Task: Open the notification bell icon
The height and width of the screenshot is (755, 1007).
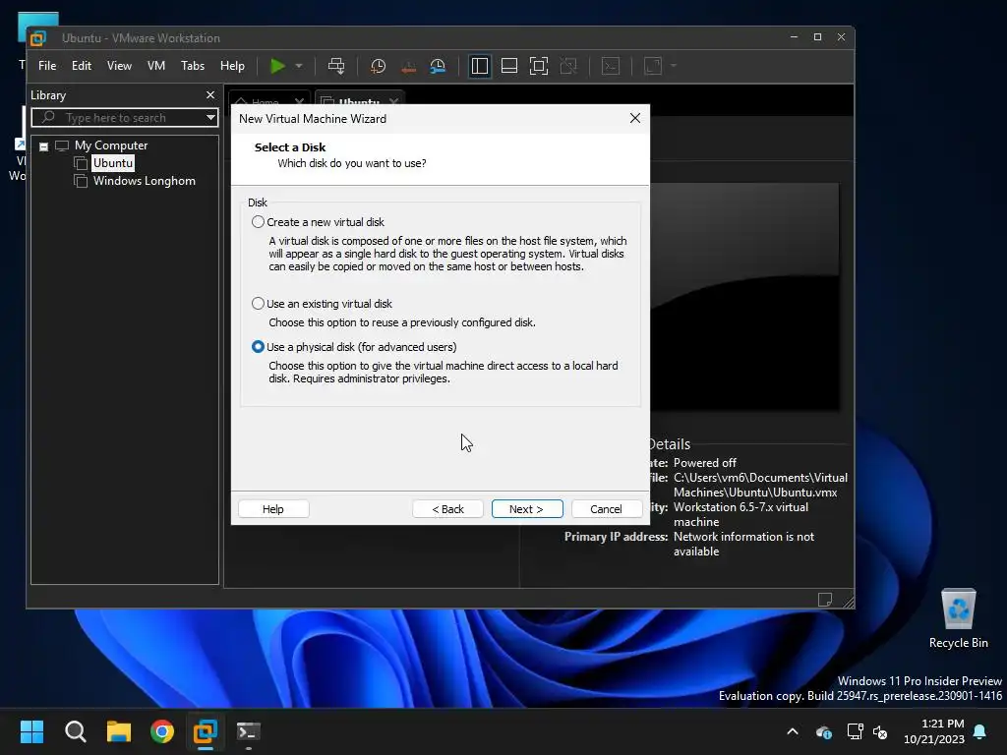Action: coord(979,731)
